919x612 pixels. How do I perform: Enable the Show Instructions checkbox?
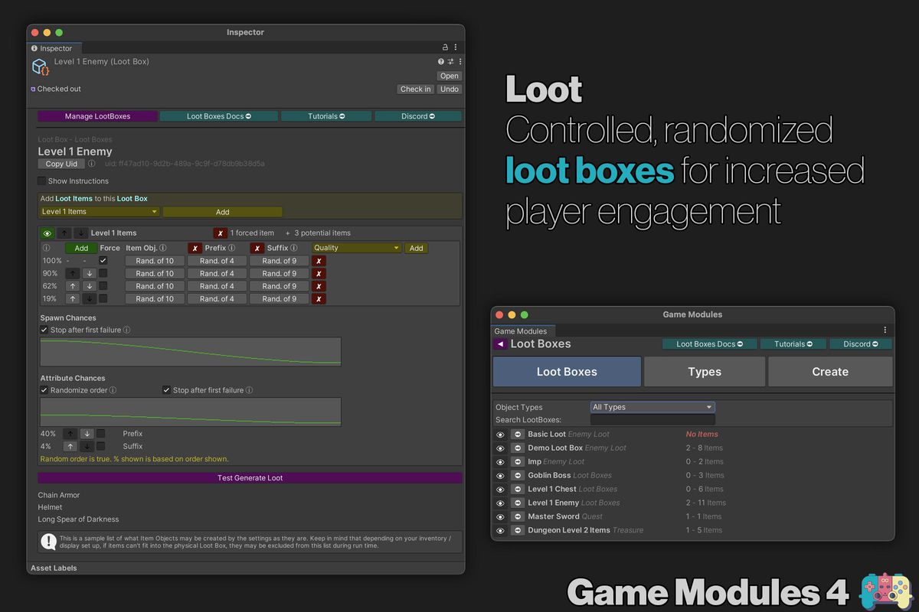point(42,181)
